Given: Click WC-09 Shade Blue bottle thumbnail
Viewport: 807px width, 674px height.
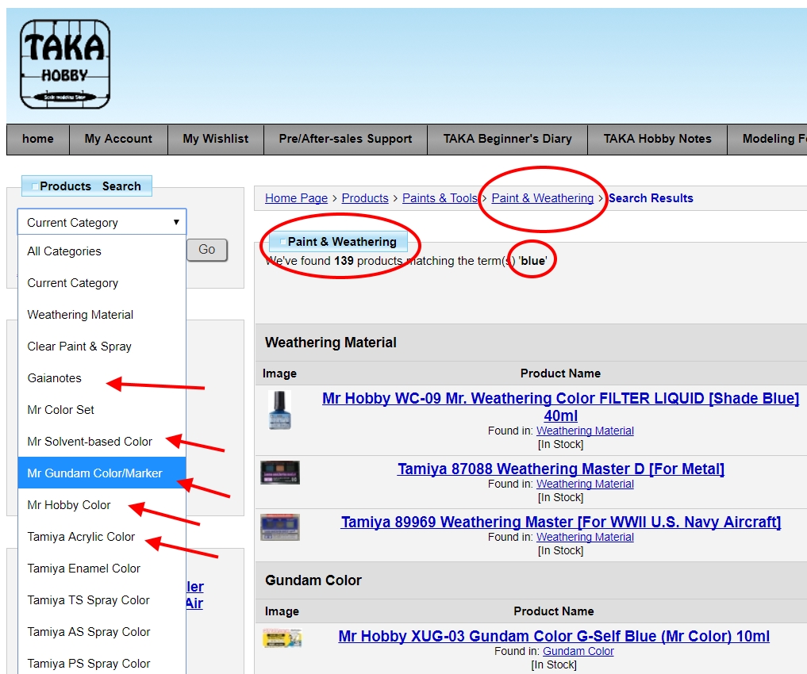Looking at the screenshot, I should (280, 410).
